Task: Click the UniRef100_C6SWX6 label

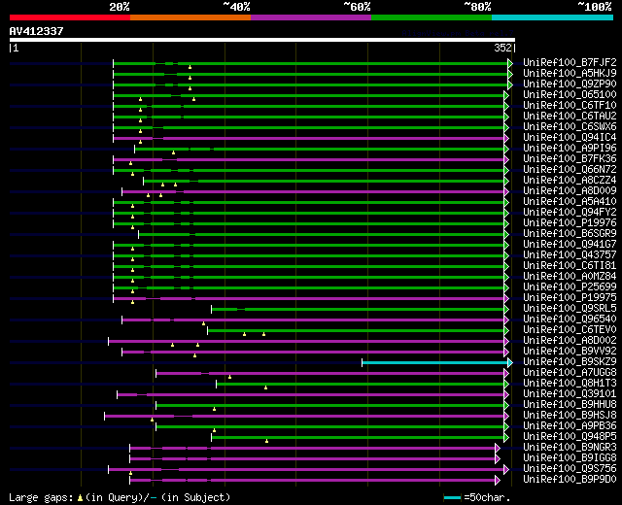Action: click(570, 127)
